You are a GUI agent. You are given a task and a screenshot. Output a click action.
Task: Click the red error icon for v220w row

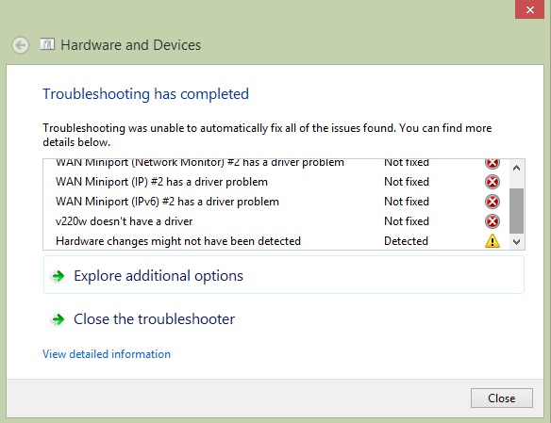[x=492, y=221]
